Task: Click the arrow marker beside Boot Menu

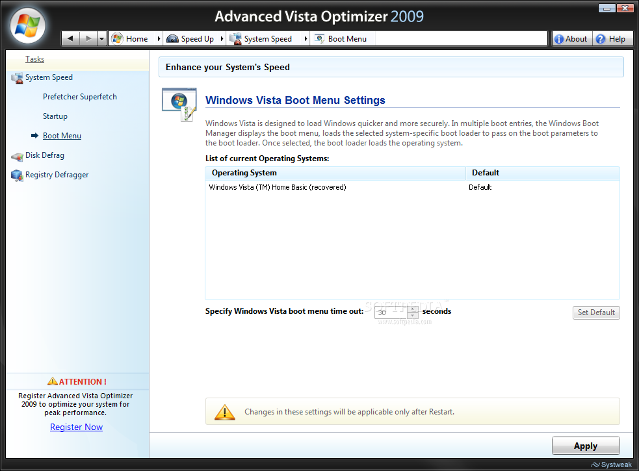Action: pyautogui.click(x=34, y=135)
